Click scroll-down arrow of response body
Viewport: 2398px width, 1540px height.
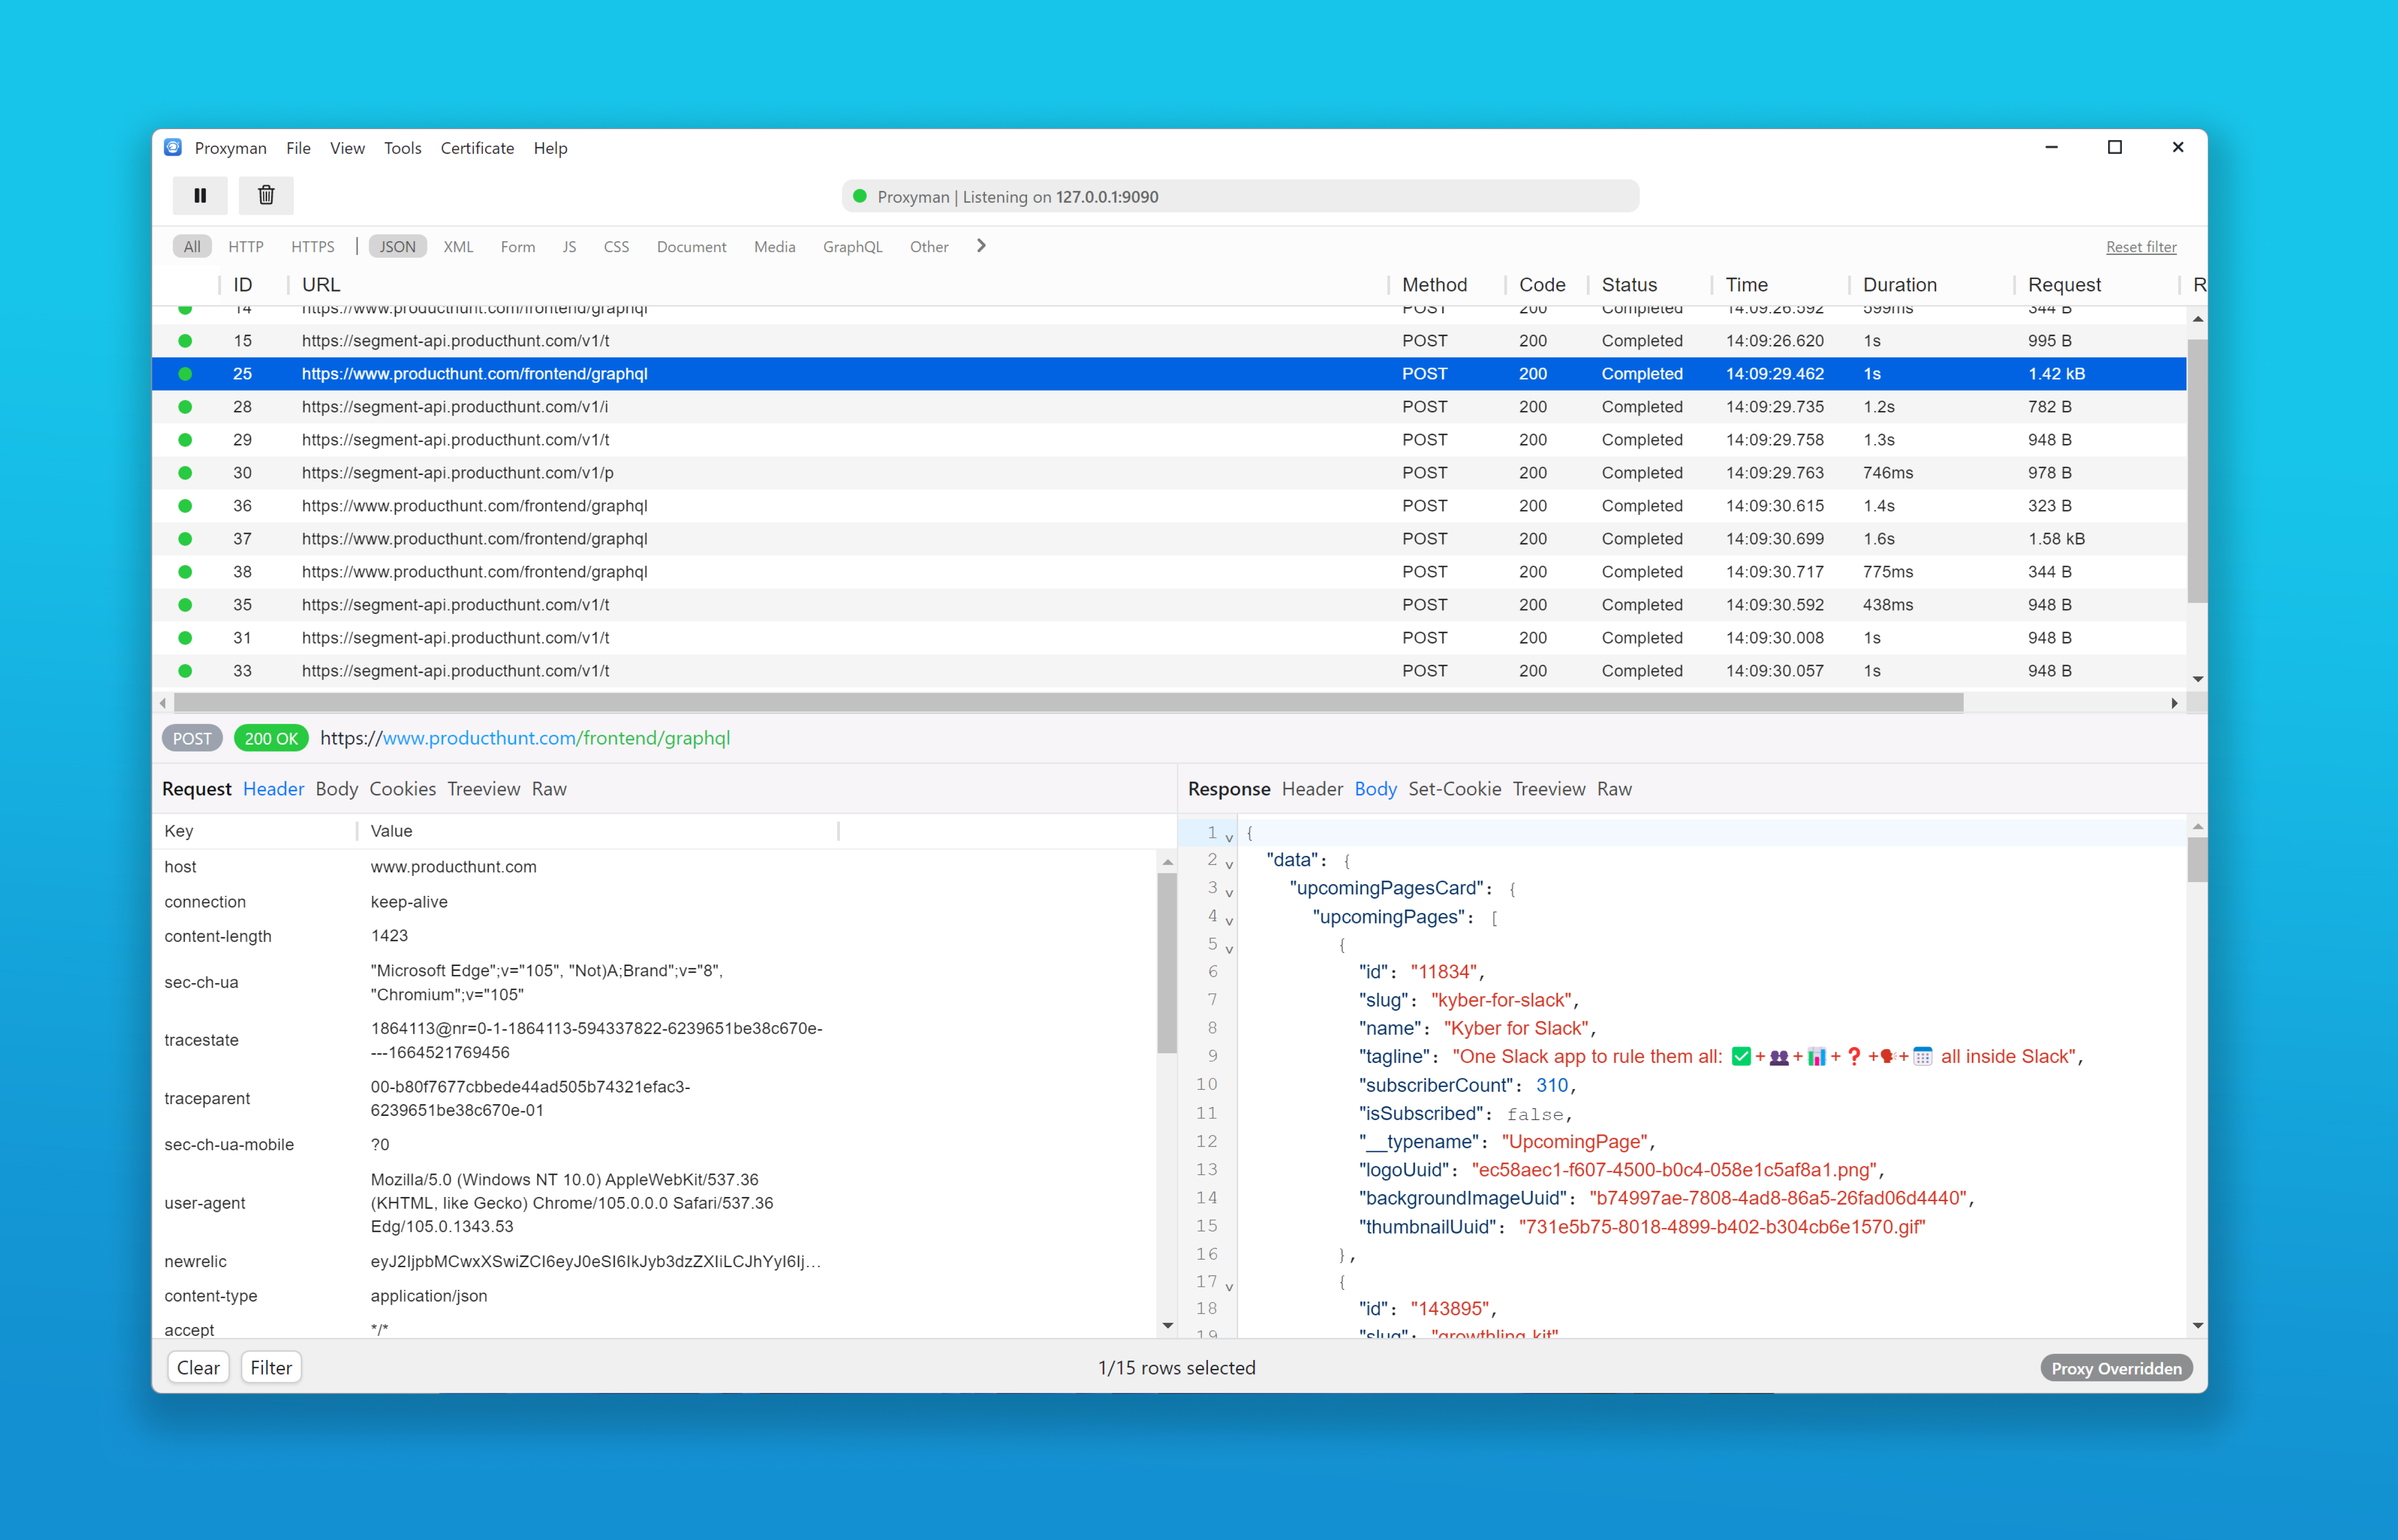[x=2197, y=1326]
